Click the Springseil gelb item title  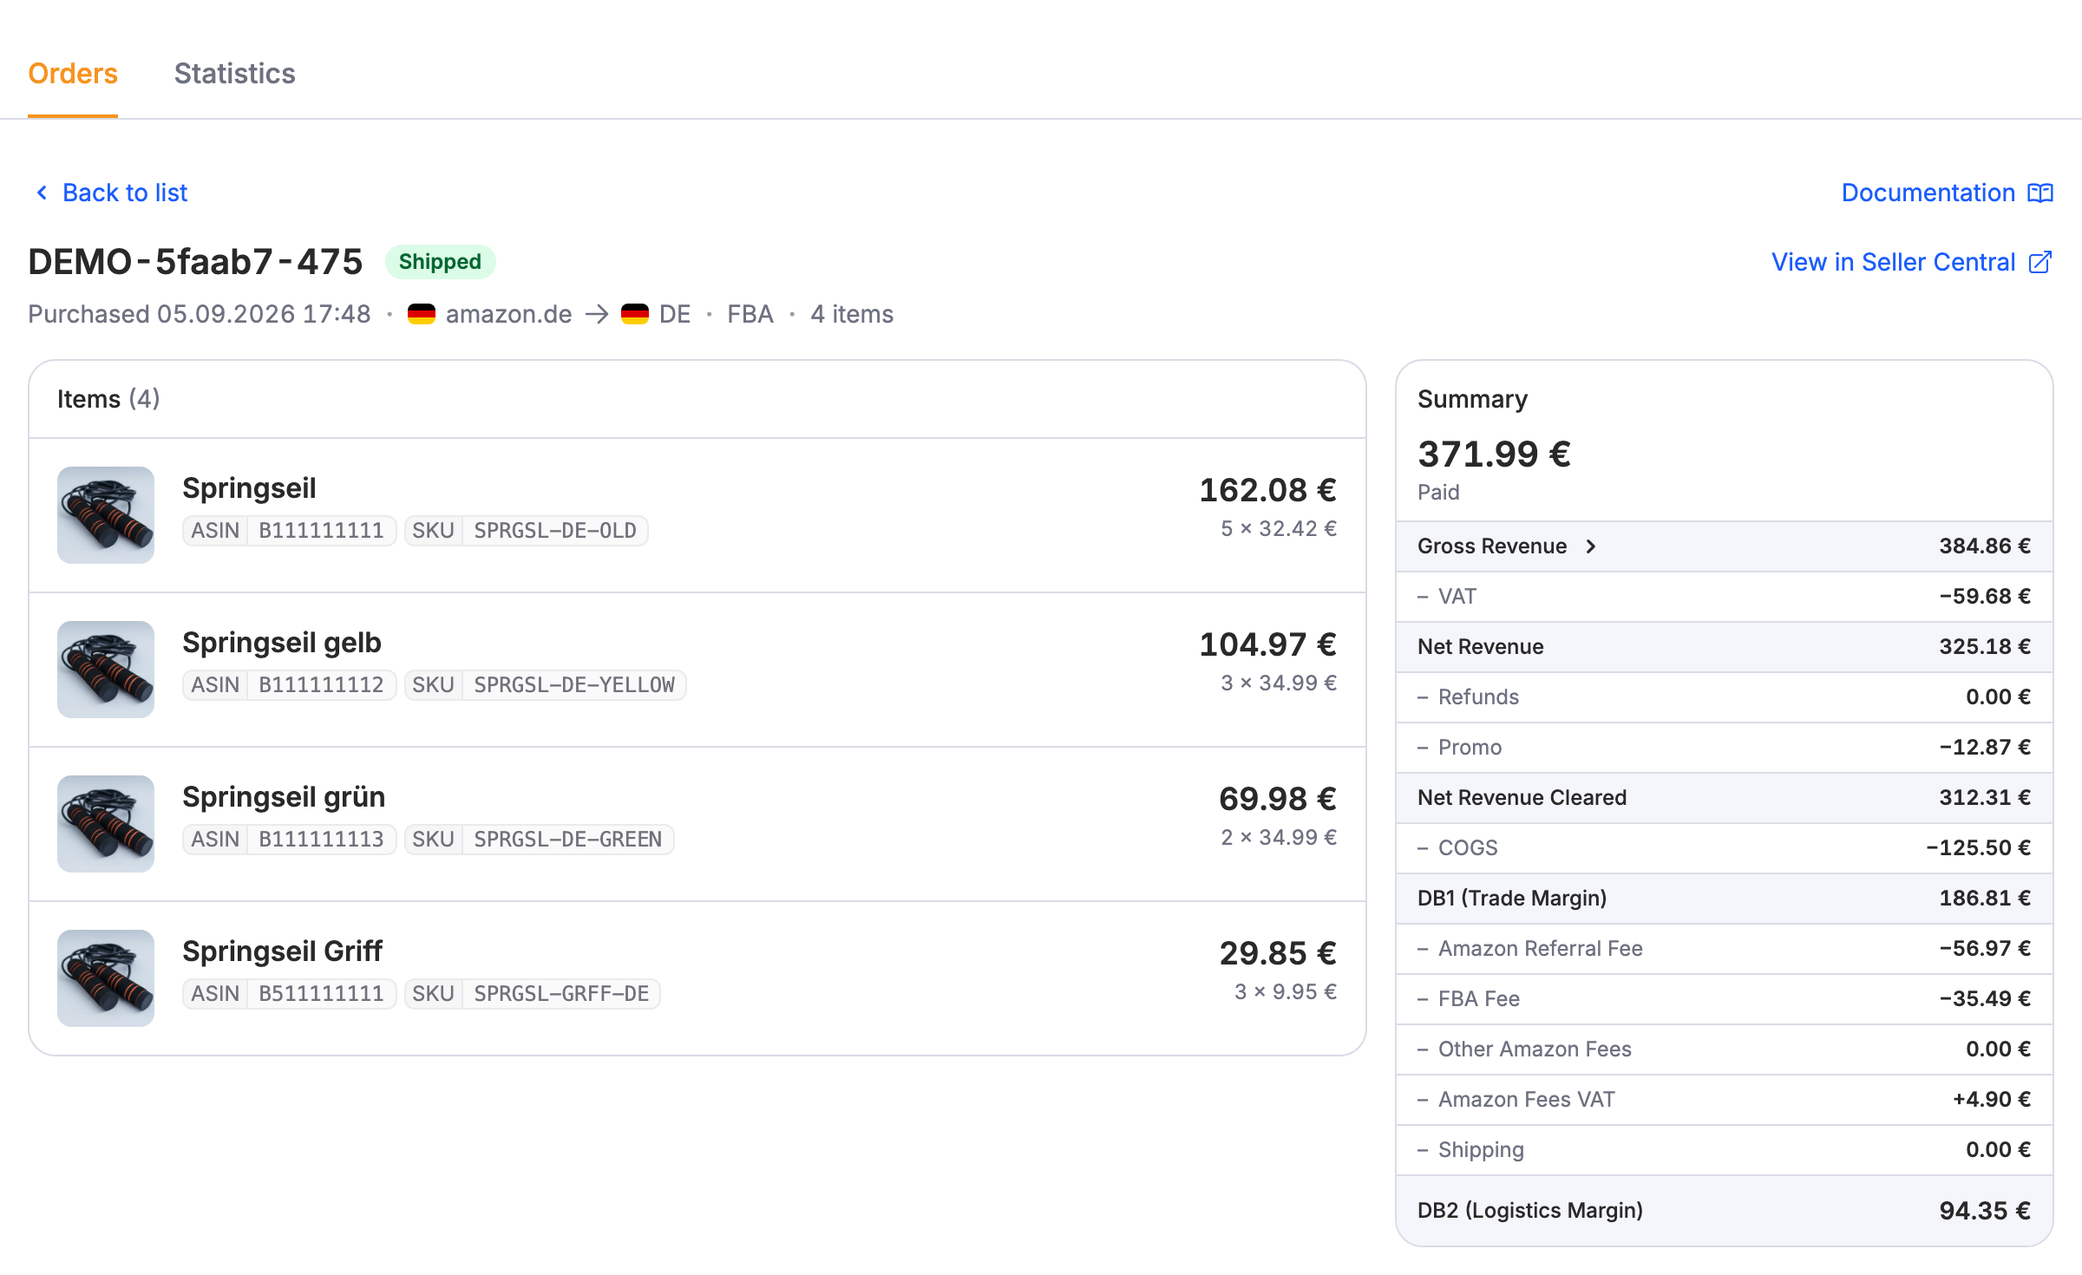click(x=282, y=643)
